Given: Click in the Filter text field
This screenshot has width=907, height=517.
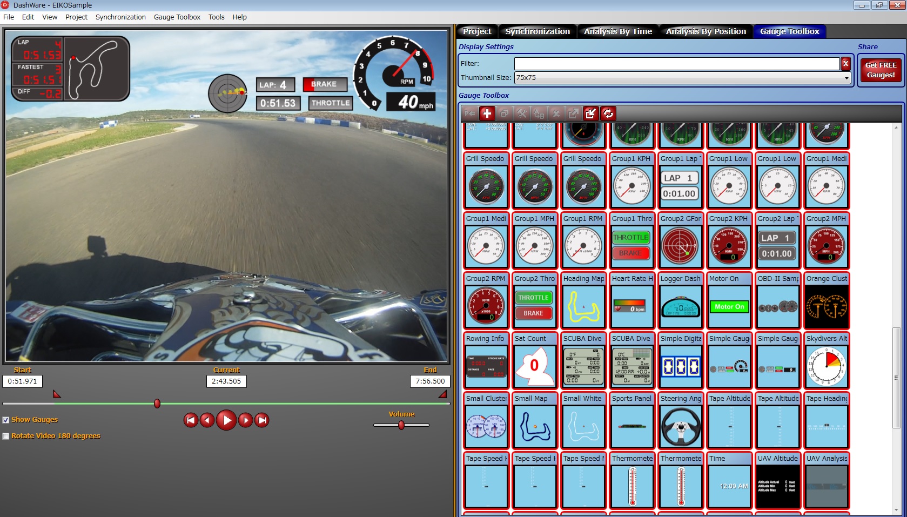Looking at the screenshot, I should (677, 64).
